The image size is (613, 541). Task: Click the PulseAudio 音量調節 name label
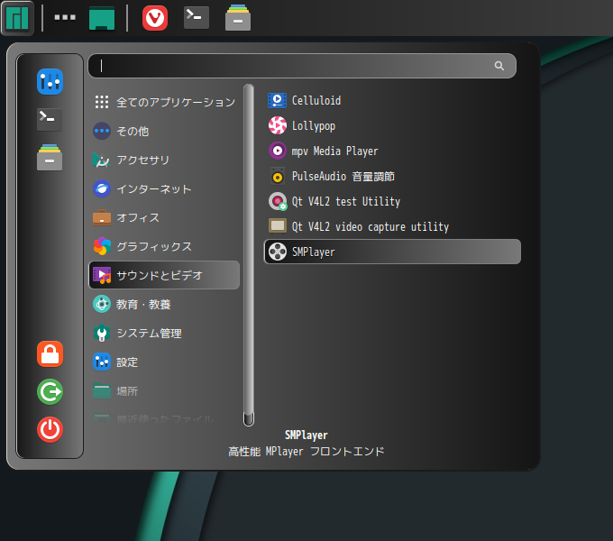(343, 177)
